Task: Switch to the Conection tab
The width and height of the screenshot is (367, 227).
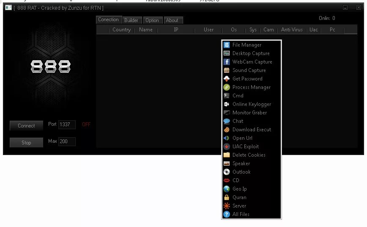Action: pos(108,20)
